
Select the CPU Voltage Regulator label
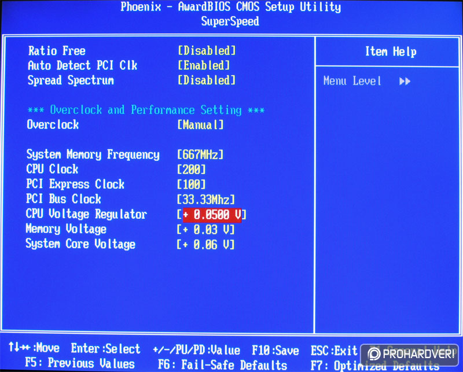[86, 214]
